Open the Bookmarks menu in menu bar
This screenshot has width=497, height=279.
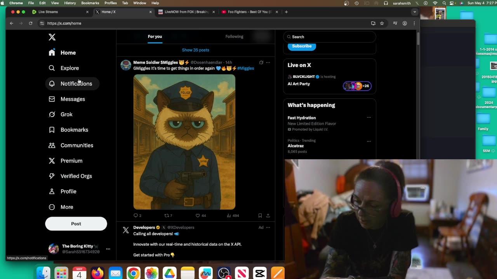(90, 3)
